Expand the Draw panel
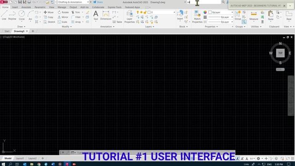Screen dimensions: 295x166 click(x=21, y=27)
